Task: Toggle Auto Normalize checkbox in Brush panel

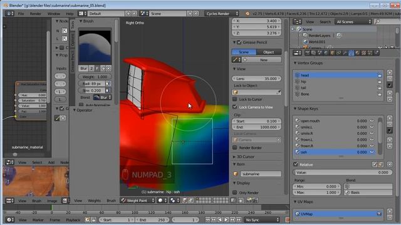Action: click(81, 104)
